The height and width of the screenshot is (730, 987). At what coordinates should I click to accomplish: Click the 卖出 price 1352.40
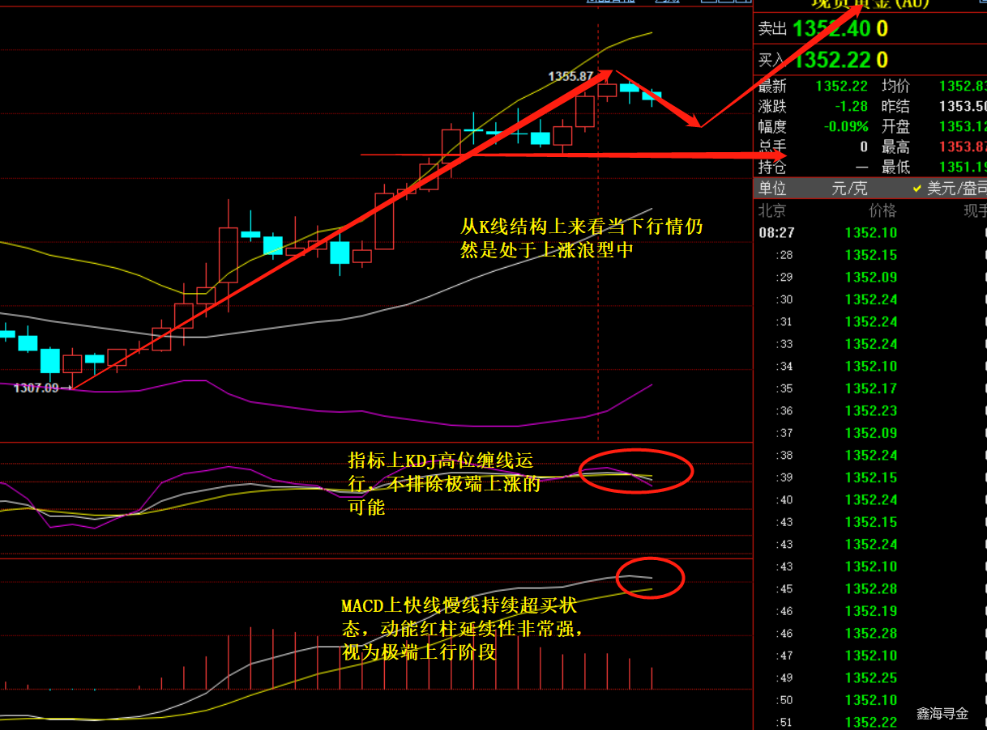coord(831,29)
